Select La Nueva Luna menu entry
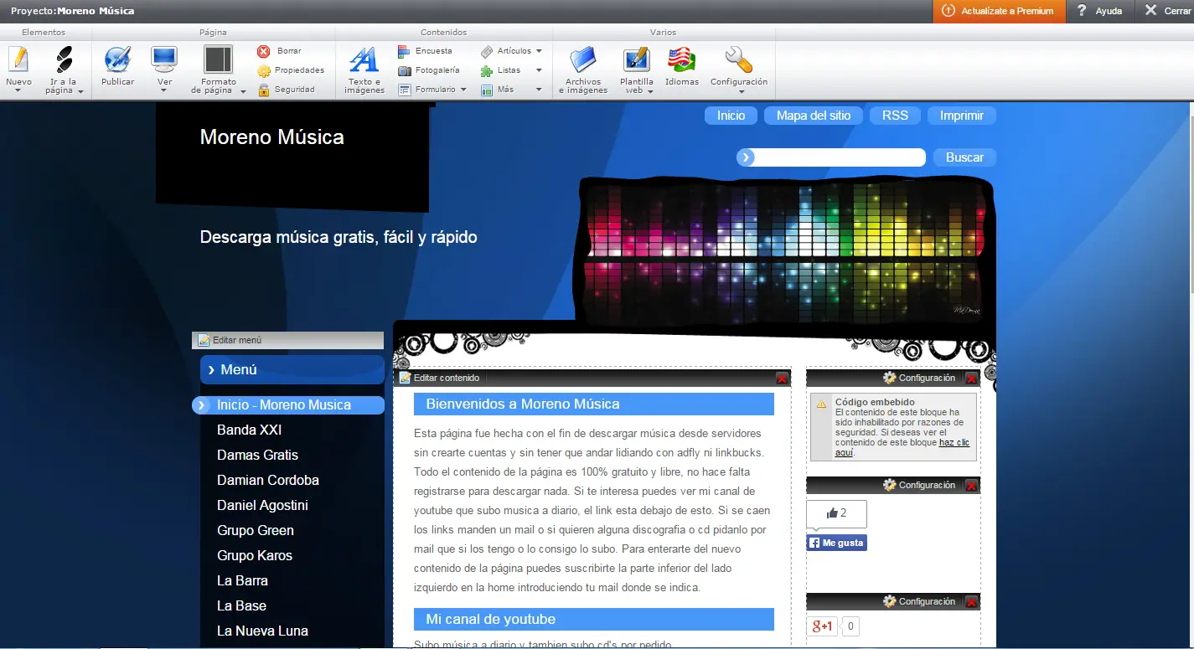Image resolution: width=1194 pixels, height=649 pixels. click(x=262, y=631)
